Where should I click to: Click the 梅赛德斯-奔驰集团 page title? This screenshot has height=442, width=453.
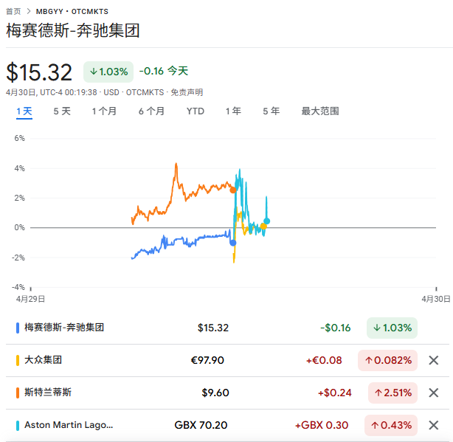click(x=73, y=30)
